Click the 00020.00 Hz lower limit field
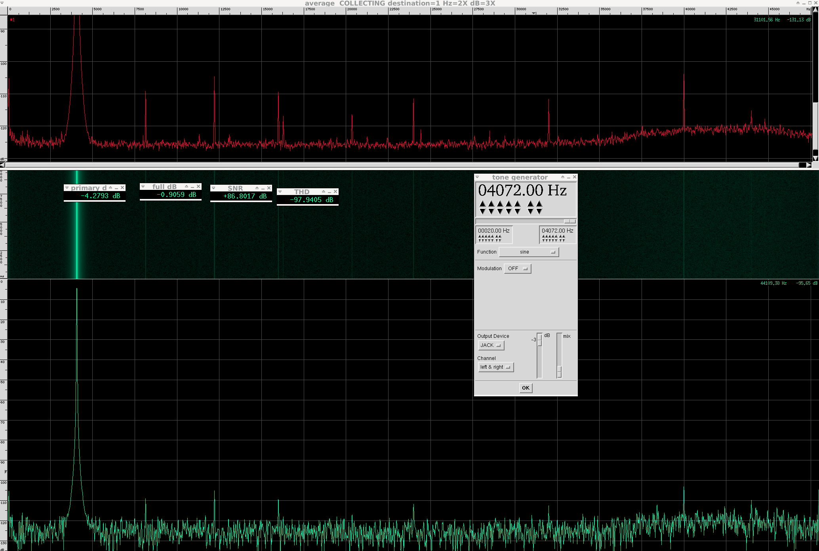The image size is (819, 551). [x=493, y=231]
